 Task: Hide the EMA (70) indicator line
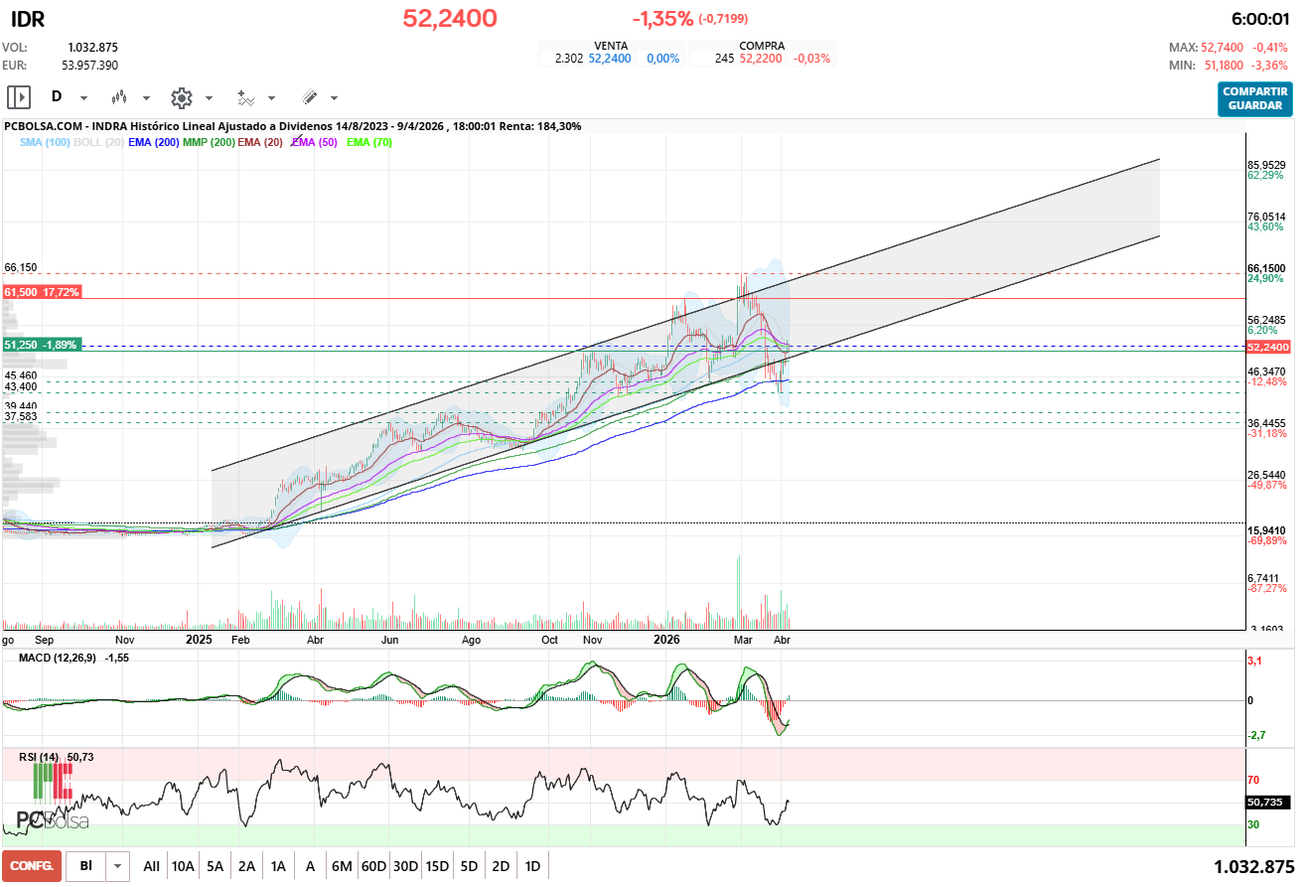tap(369, 143)
